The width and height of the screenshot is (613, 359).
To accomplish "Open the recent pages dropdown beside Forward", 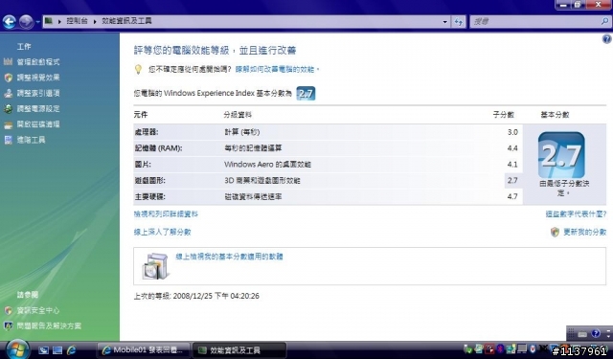I will point(37,22).
